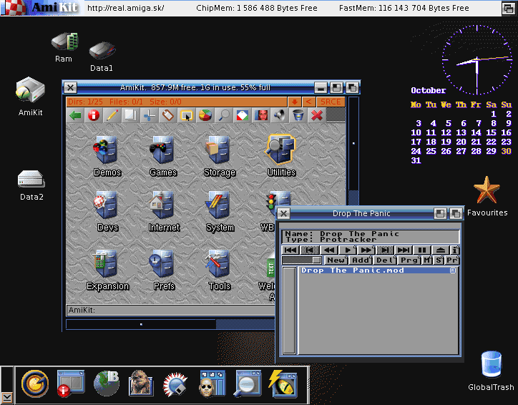Screen dimensions: 518x405
Task: Click the trash bucket toolbar icon
Action: (x=298, y=115)
